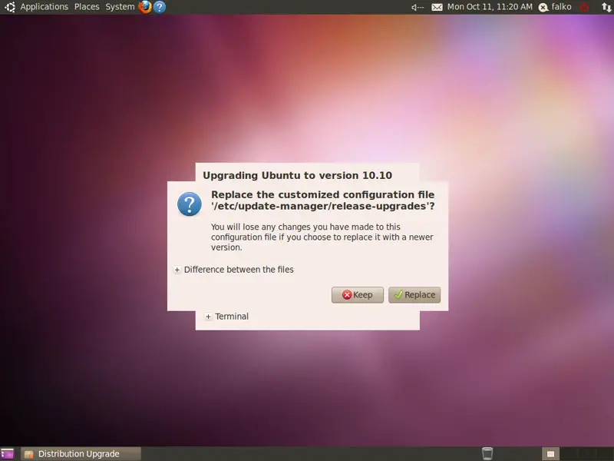Click the Replace button
This screenshot has height=461, width=614.
click(x=414, y=295)
